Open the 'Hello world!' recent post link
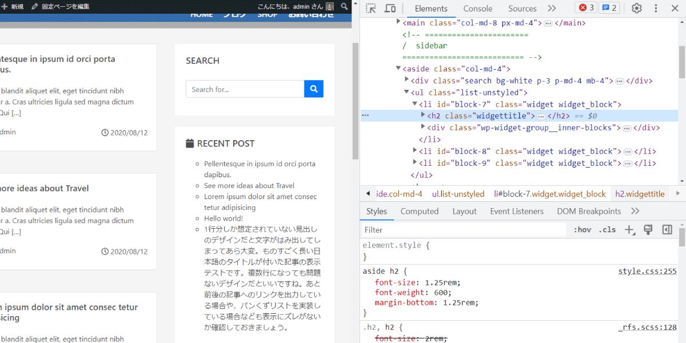 point(224,218)
